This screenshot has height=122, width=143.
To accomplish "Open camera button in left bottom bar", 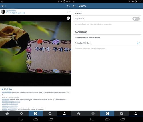I will pyautogui.click(x=36, y=113).
